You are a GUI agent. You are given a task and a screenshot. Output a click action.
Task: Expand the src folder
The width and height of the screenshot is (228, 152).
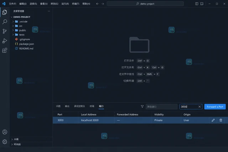pos(13,26)
